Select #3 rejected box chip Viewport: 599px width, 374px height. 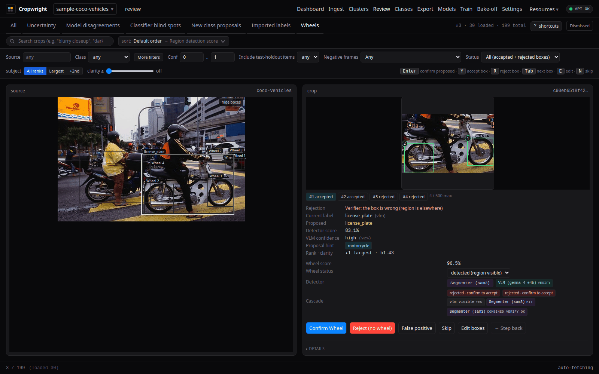[383, 197]
